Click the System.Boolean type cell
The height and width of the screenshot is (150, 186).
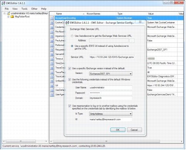click(x=131, y=18)
